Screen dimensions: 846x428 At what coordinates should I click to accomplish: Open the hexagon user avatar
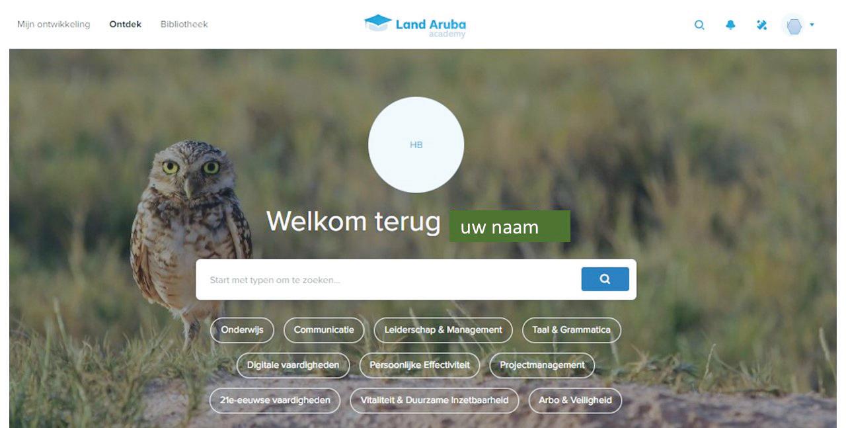point(794,26)
